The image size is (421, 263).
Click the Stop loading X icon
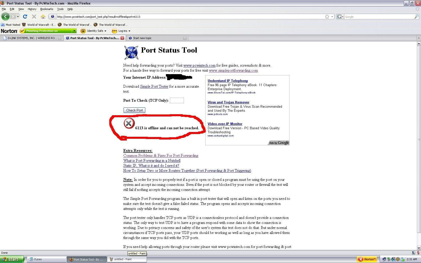click(34, 17)
